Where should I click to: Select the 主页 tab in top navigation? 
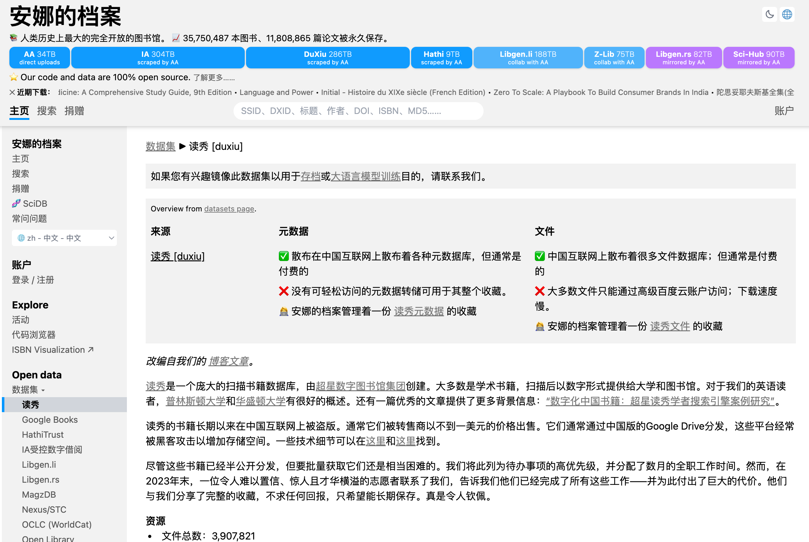click(x=19, y=111)
